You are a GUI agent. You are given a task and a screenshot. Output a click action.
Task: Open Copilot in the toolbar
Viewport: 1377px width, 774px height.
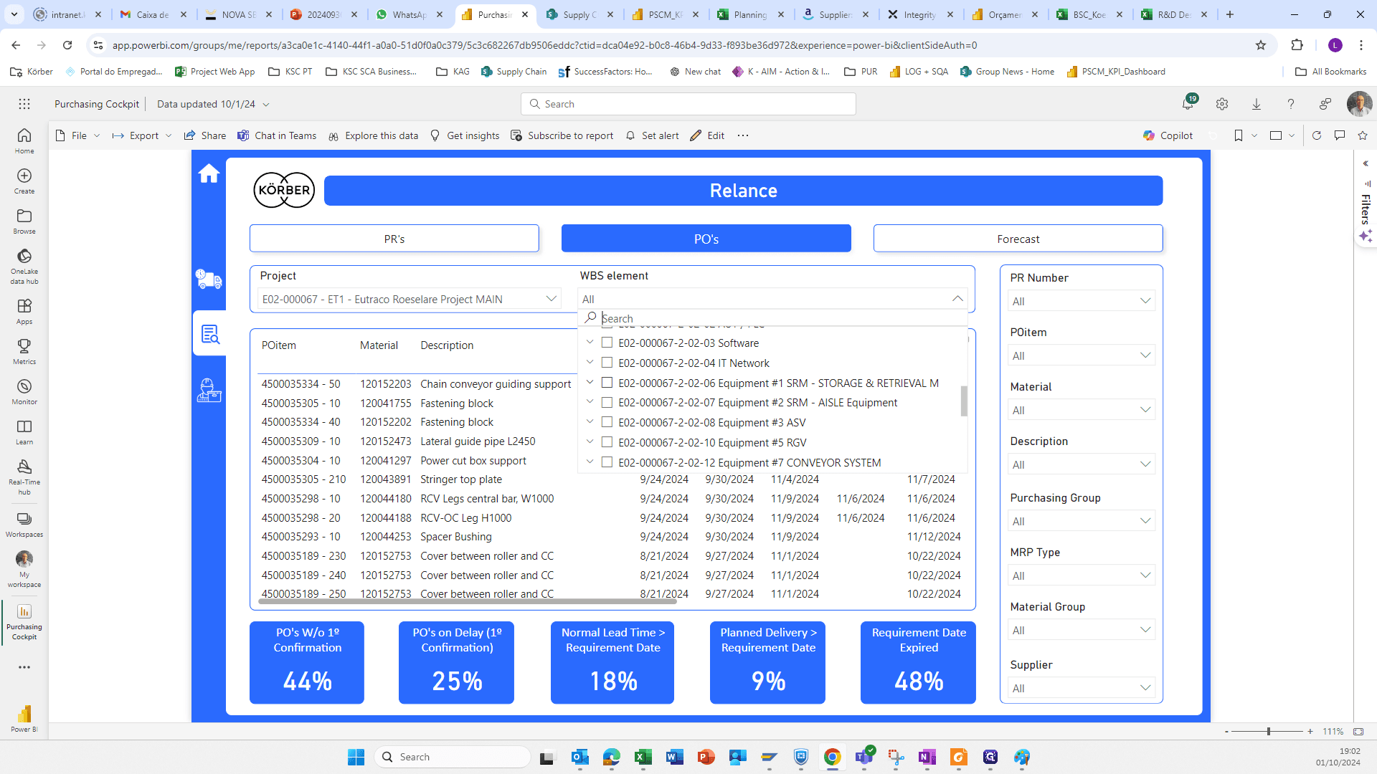click(1168, 135)
